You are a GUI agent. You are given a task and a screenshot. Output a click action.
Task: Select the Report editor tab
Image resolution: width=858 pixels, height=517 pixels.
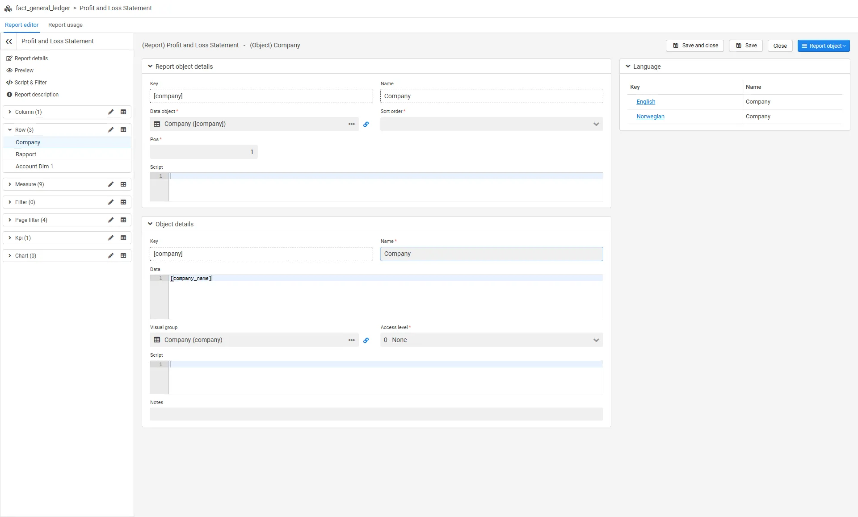click(x=21, y=25)
